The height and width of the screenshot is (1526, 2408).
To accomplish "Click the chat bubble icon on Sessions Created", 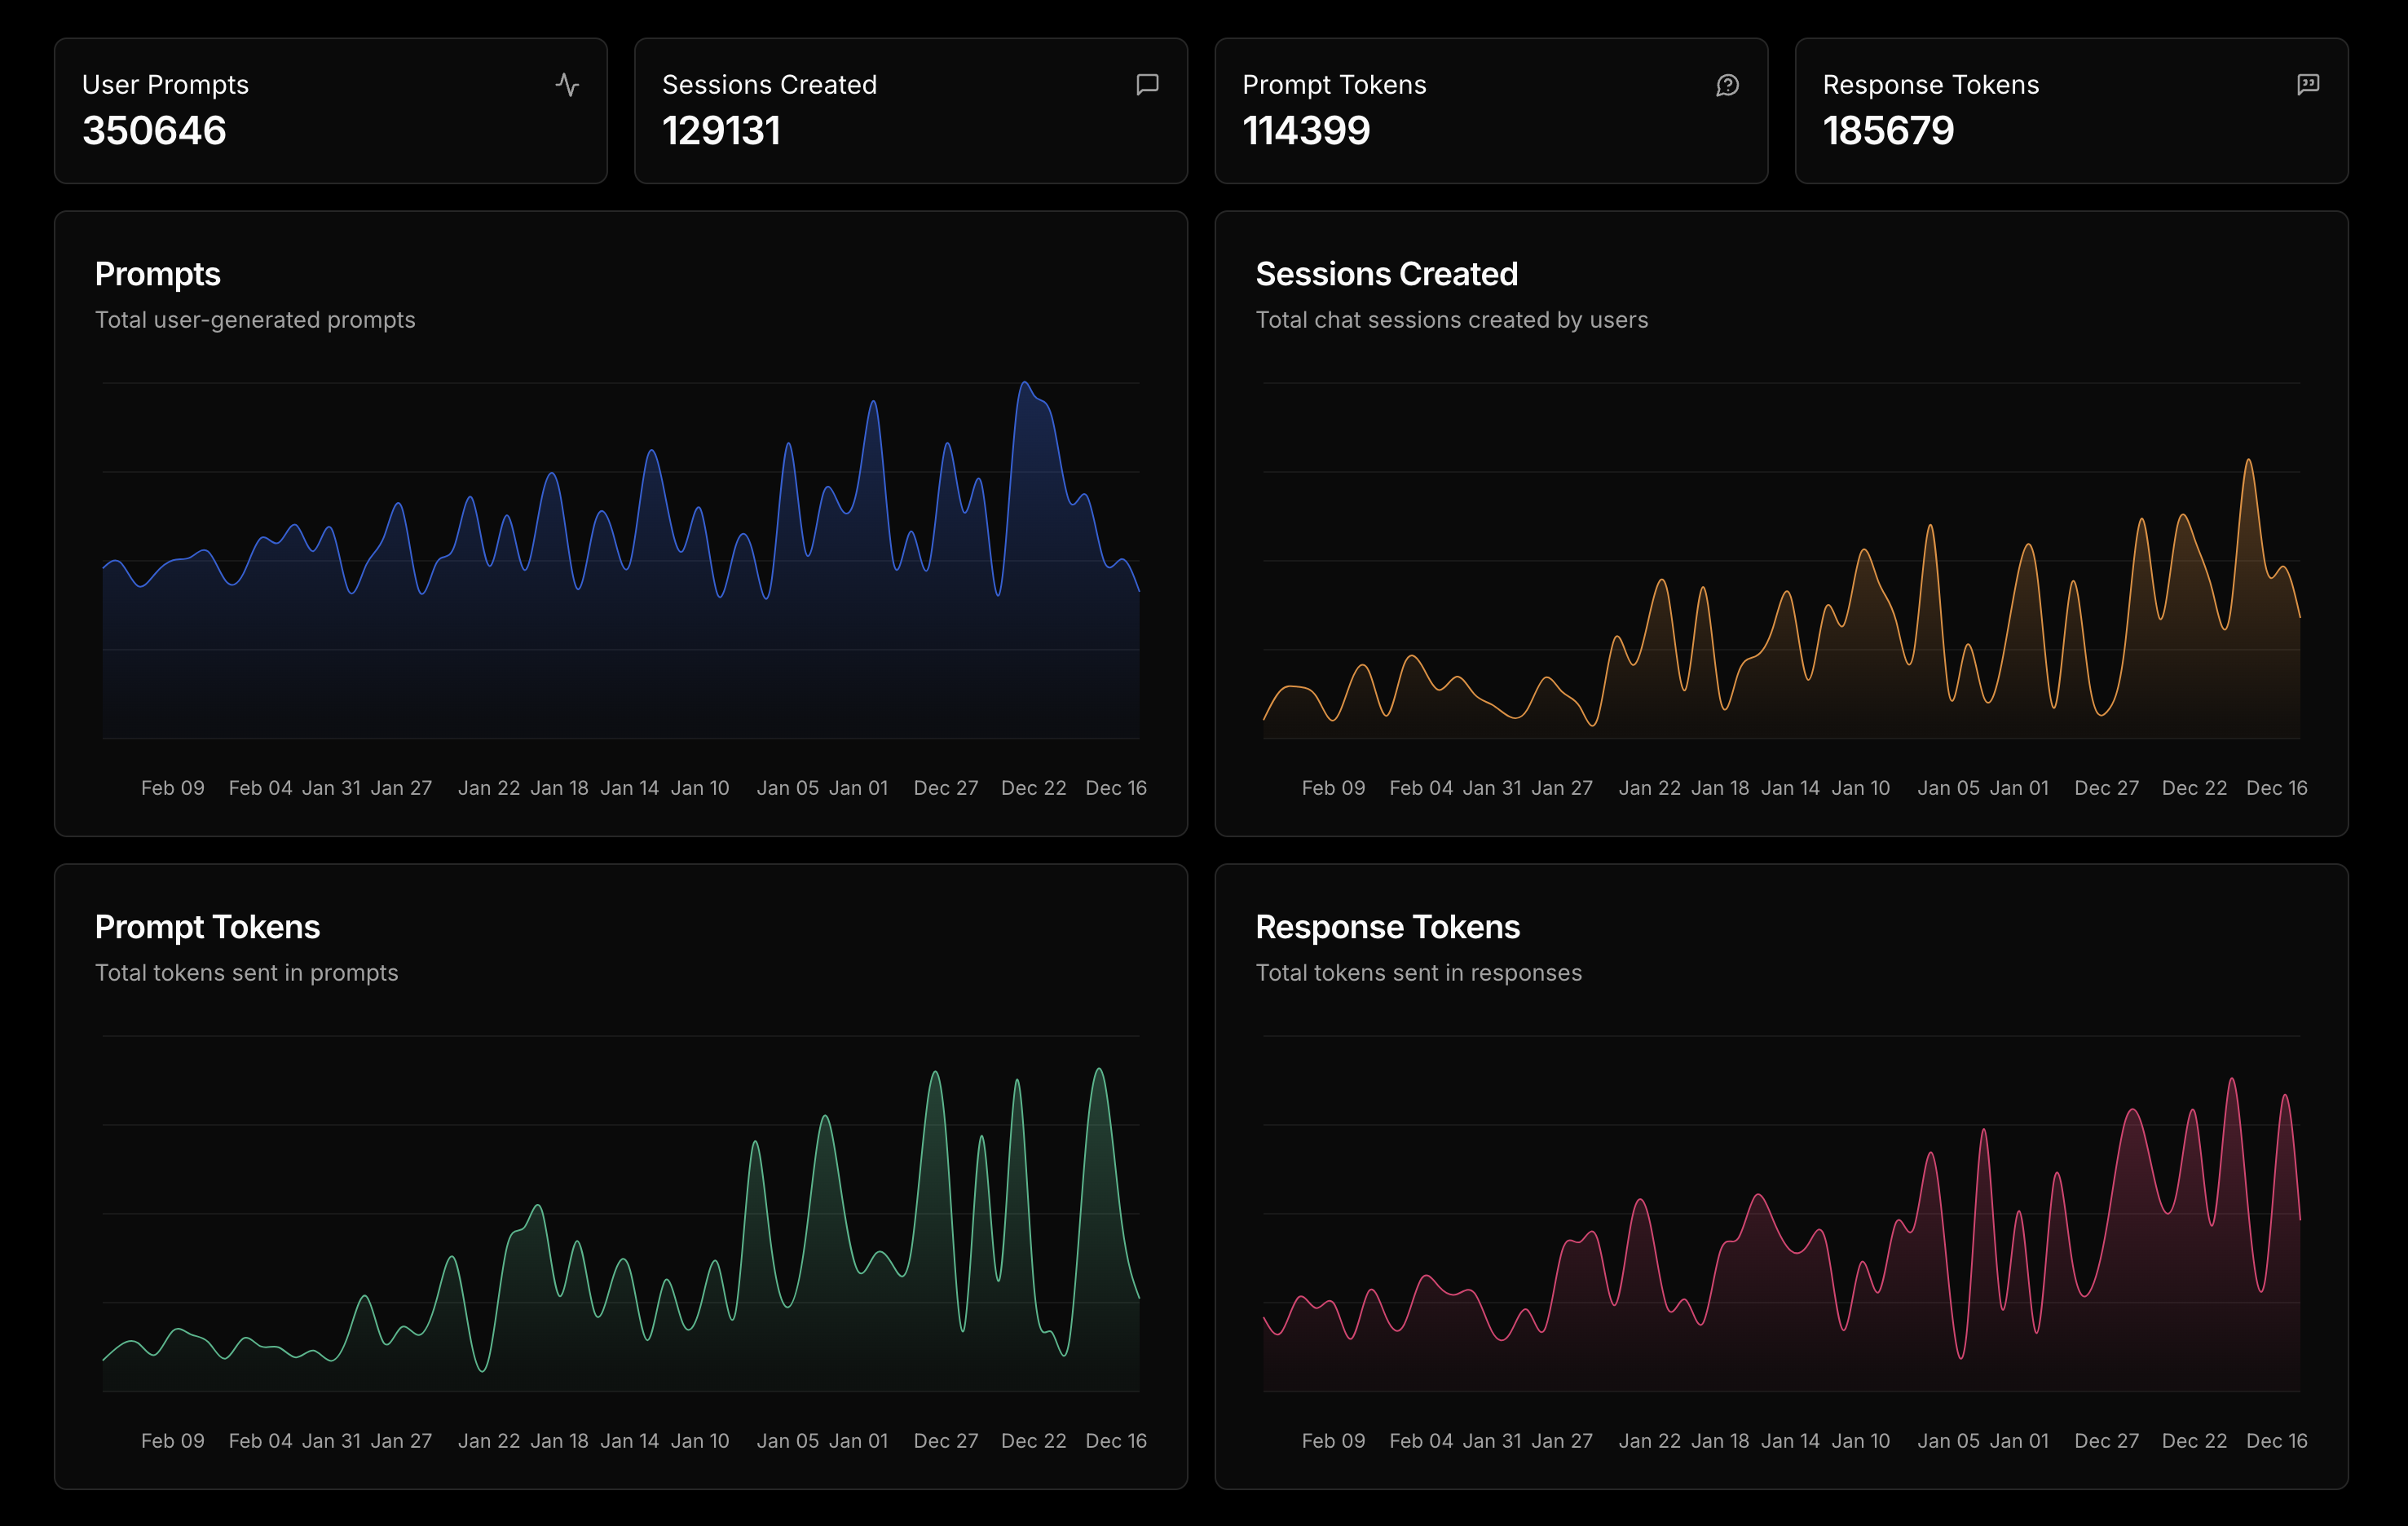I will click(1147, 85).
